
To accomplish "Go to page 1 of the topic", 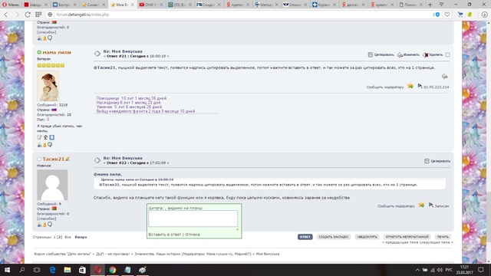I will point(54,237).
